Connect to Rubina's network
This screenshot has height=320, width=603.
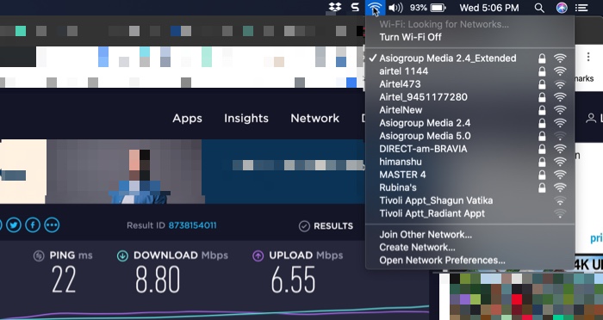pyautogui.click(x=470, y=188)
